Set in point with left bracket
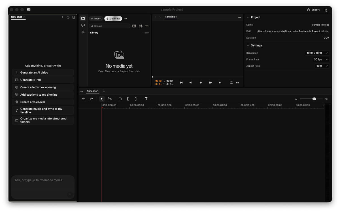 [x=128, y=99]
